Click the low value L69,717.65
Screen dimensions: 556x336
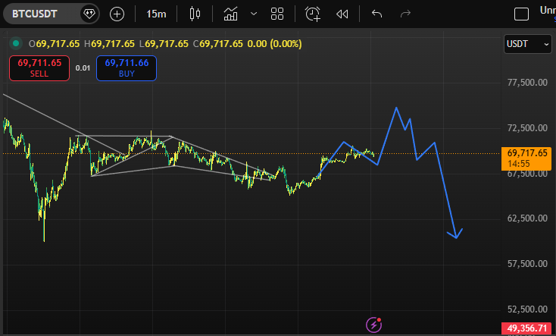click(x=164, y=44)
